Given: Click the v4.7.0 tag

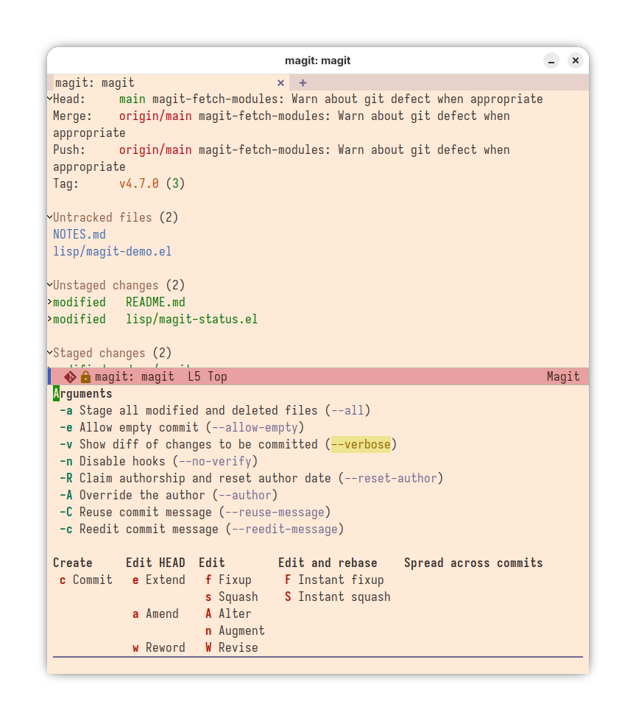Looking at the screenshot, I should (139, 184).
